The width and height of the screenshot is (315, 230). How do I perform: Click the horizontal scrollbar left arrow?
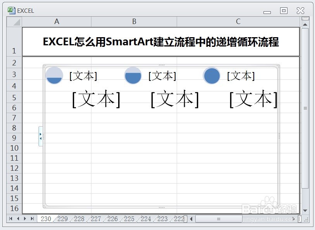click(191, 219)
